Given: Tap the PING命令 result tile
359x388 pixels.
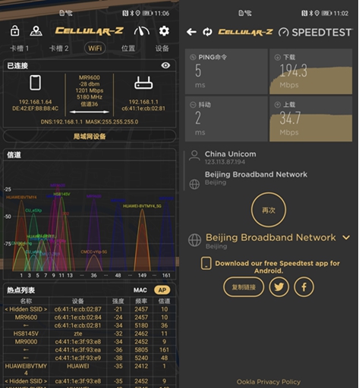Looking at the screenshot, I should click(x=226, y=71).
